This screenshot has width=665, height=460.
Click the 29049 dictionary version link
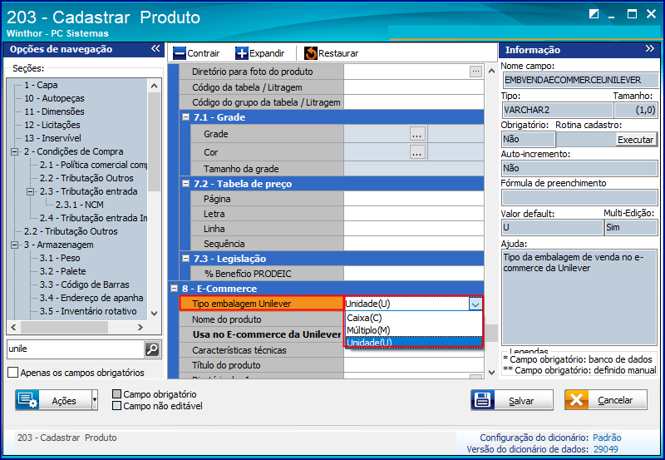click(x=605, y=449)
